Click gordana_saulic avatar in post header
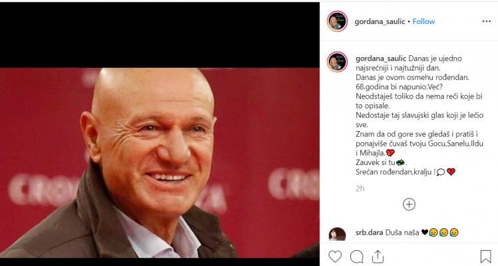Viewport: 498px width, 266px height. (x=338, y=21)
